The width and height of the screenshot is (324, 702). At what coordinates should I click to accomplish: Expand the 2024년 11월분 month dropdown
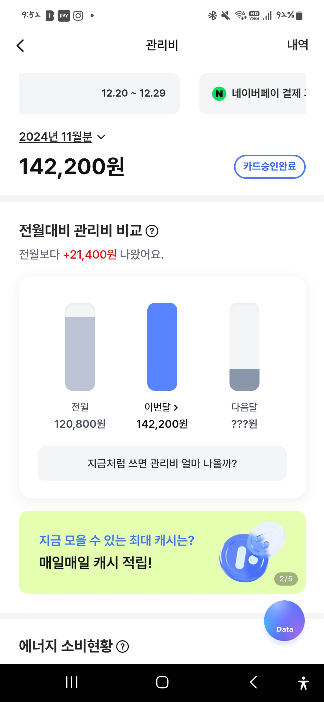[56, 137]
